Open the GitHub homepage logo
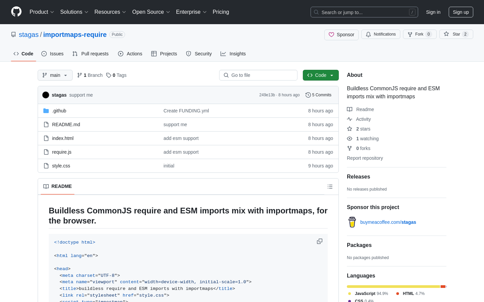 (16, 12)
